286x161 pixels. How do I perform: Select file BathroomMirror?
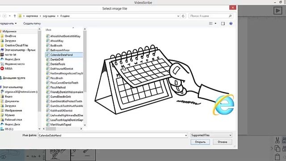60,50
